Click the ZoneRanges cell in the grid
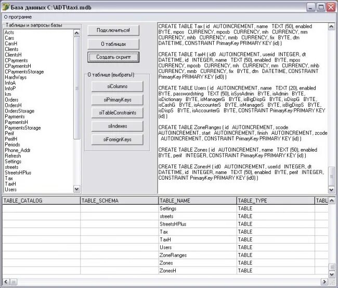 [x=198, y=255]
